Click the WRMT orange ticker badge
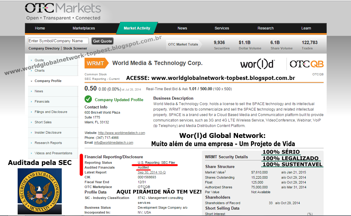 pos(96,63)
